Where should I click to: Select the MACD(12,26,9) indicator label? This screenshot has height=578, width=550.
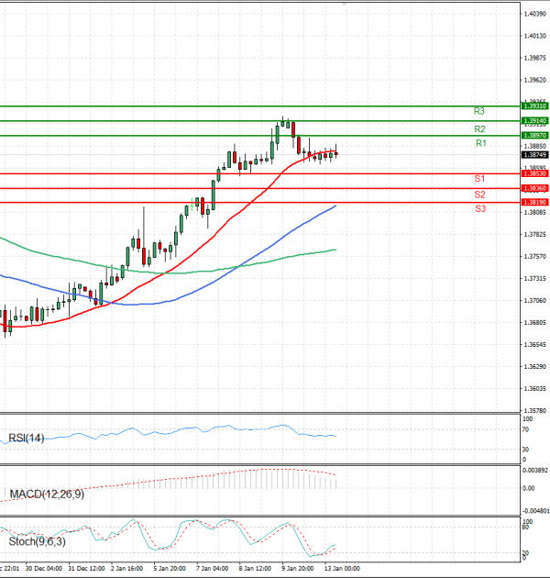44,495
